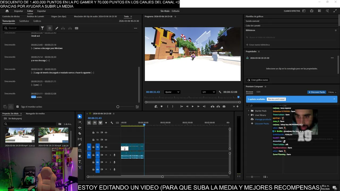Open the Premiere Composer Menu dropdown
The image size is (340, 191).
click(332, 92)
